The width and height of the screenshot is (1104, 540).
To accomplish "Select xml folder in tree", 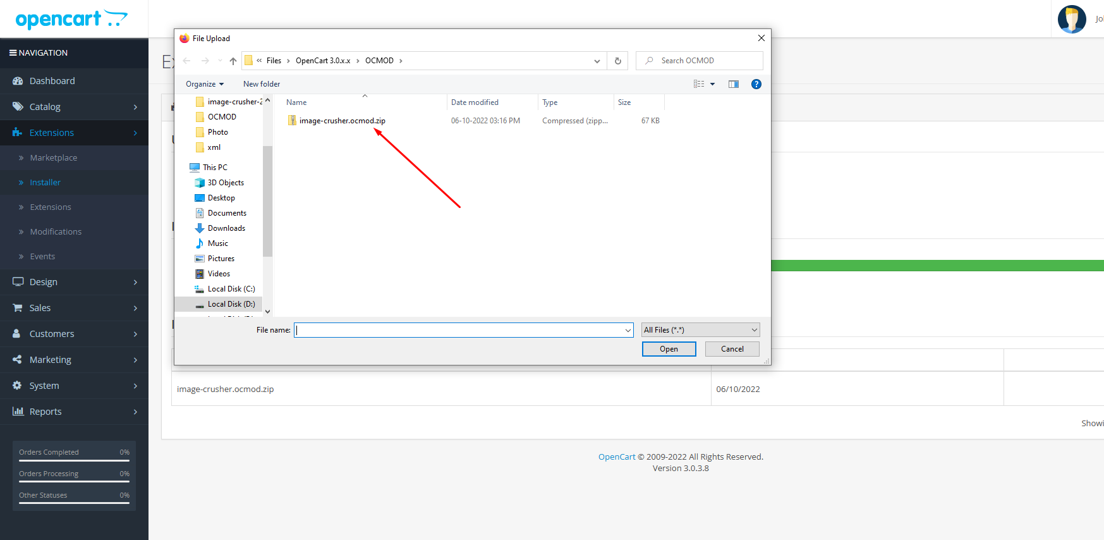I will (x=214, y=147).
